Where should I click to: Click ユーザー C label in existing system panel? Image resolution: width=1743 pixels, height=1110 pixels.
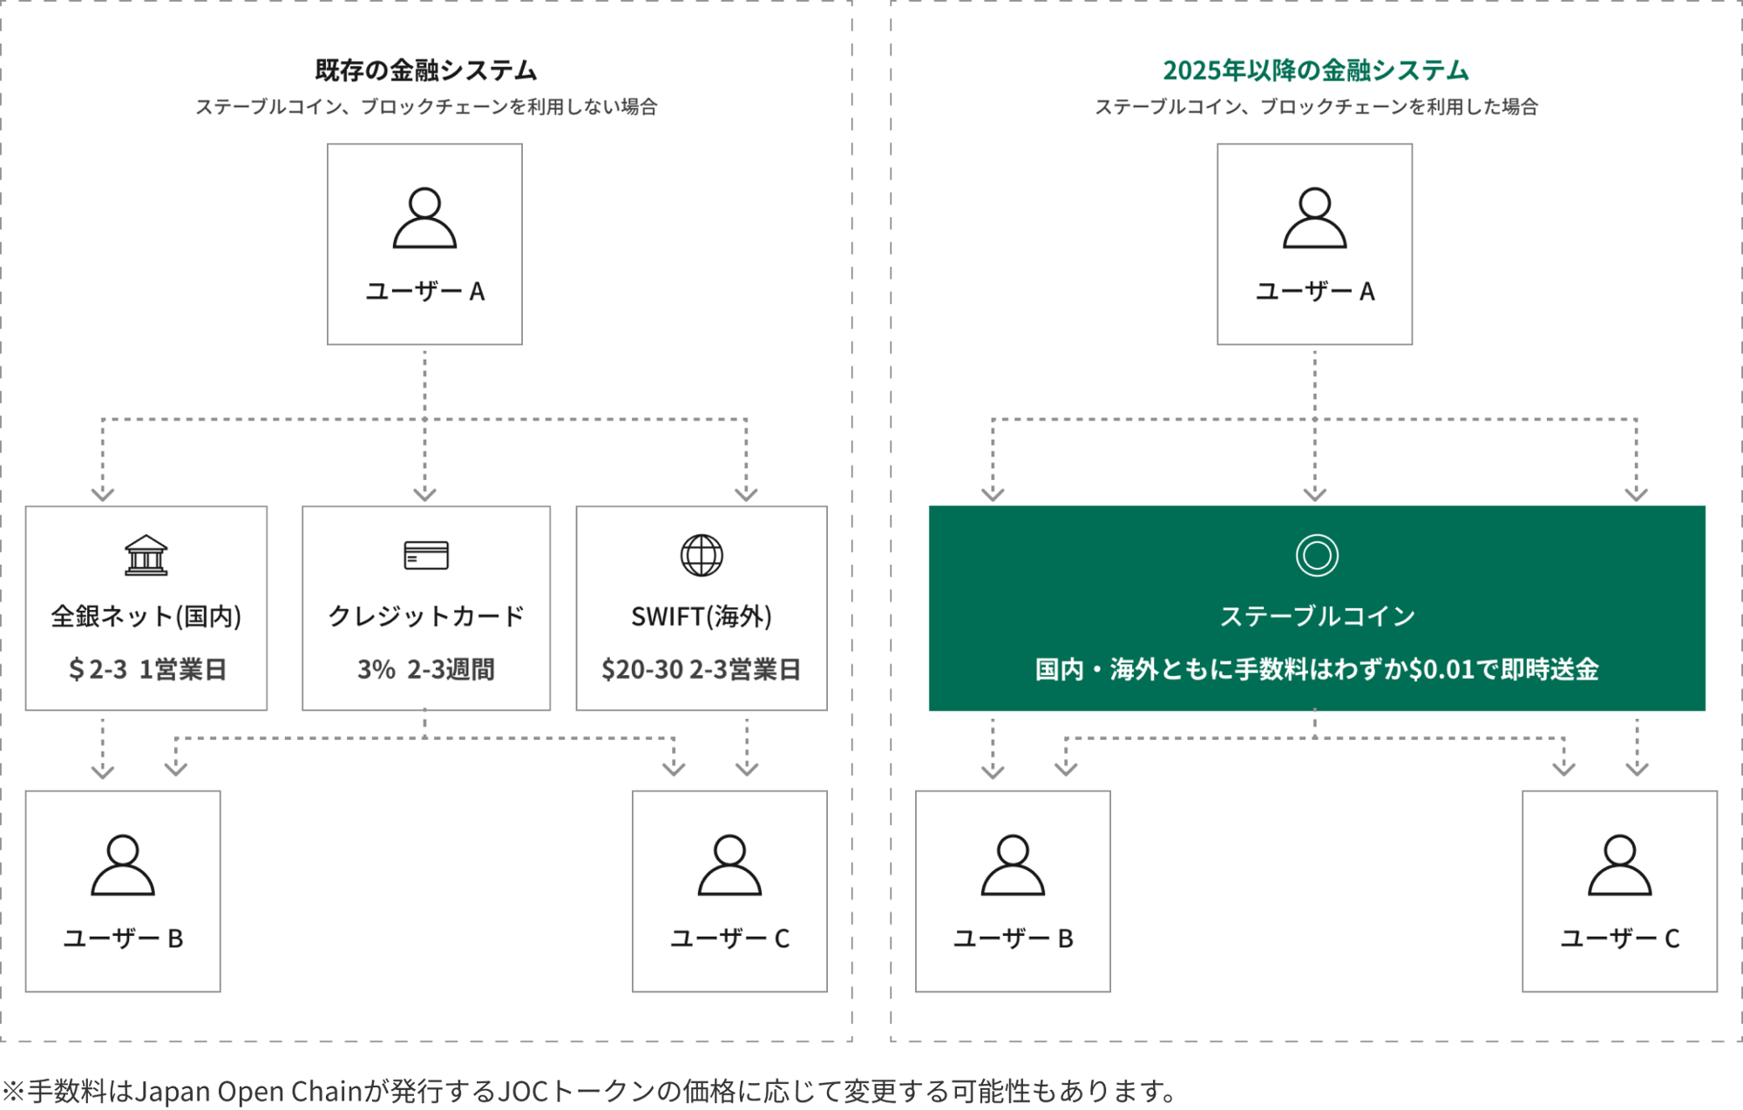point(729,938)
